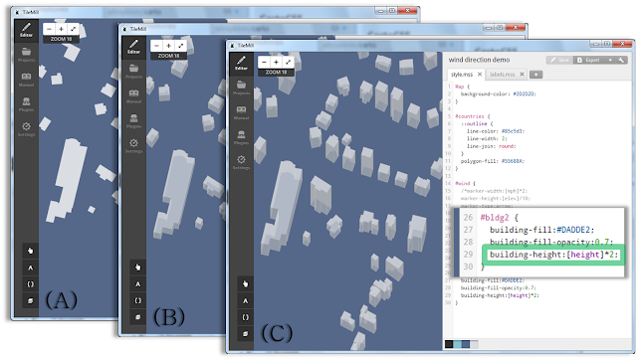Viewport: 637px width, 360px height.
Task: Click the 'marker-height:[elev]/10;' code line
Action: [x=496, y=199]
